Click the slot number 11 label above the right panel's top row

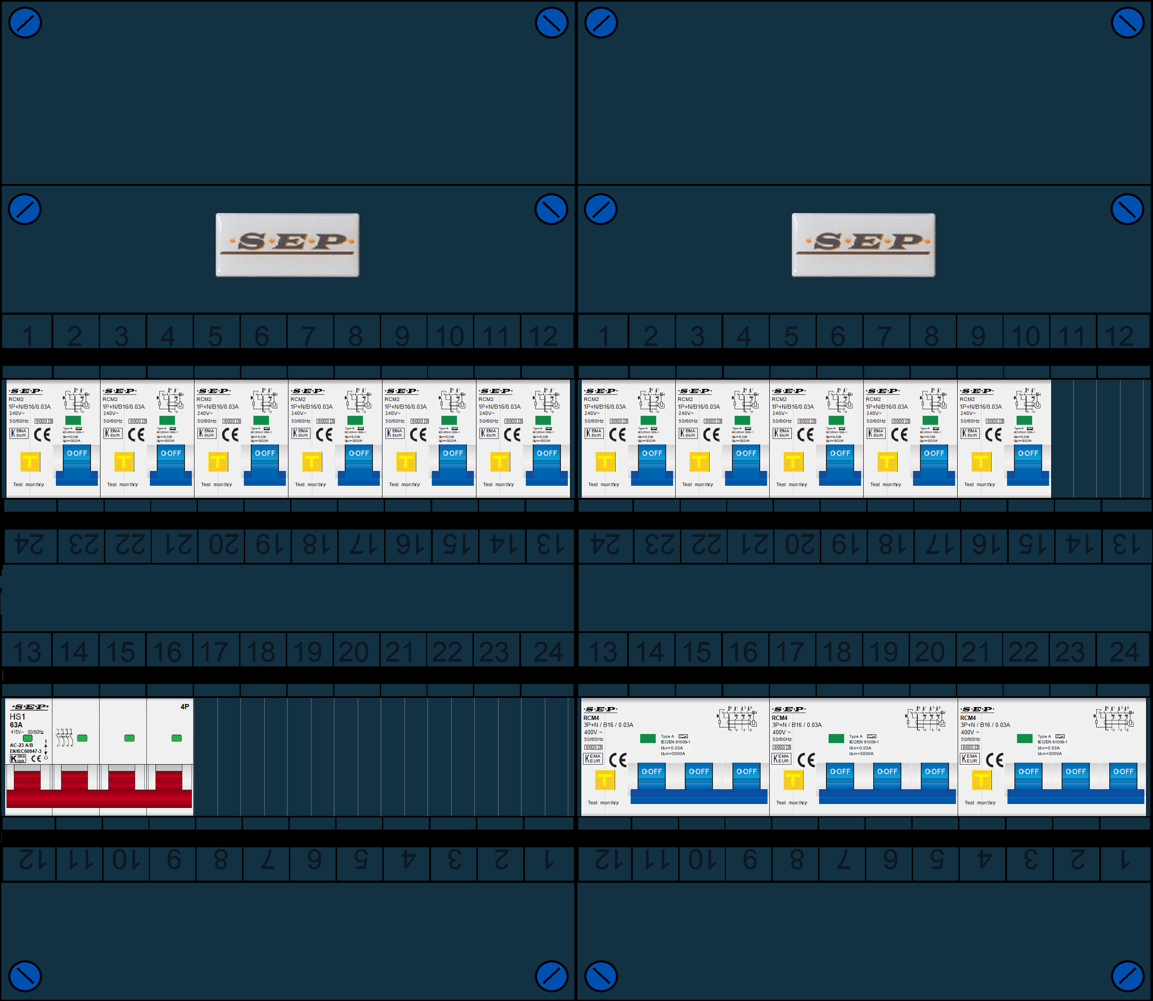1072,336
